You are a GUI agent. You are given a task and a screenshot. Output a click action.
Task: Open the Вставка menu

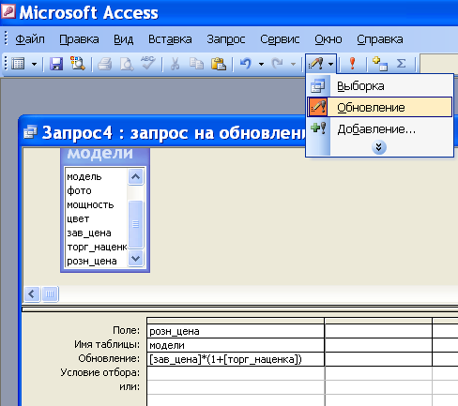click(x=170, y=39)
